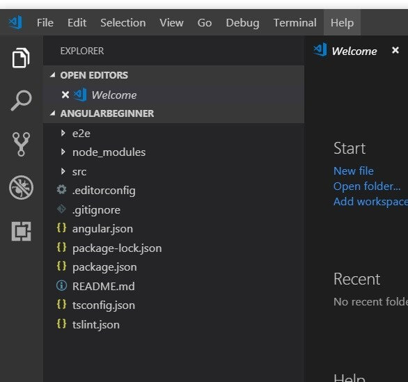The image size is (408, 382).
Task: Click the git icon beside .gitignore
Action: point(62,209)
